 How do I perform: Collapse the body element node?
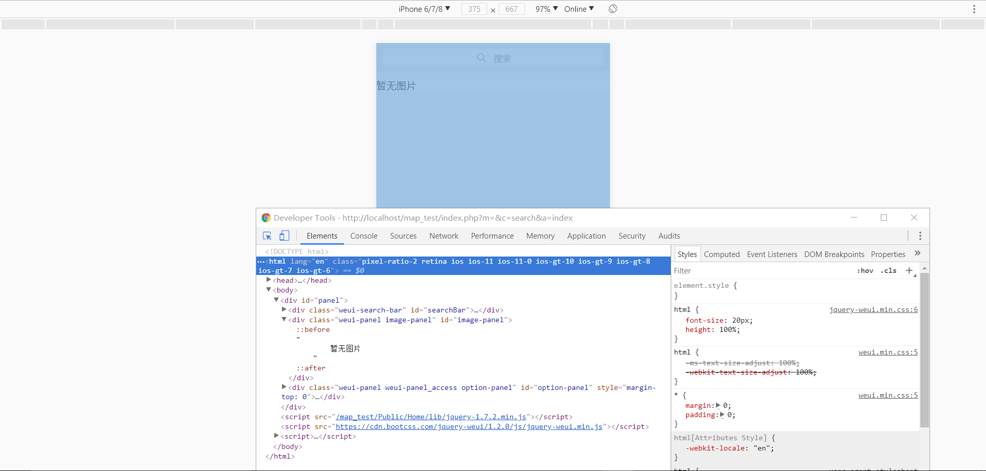coord(269,290)
